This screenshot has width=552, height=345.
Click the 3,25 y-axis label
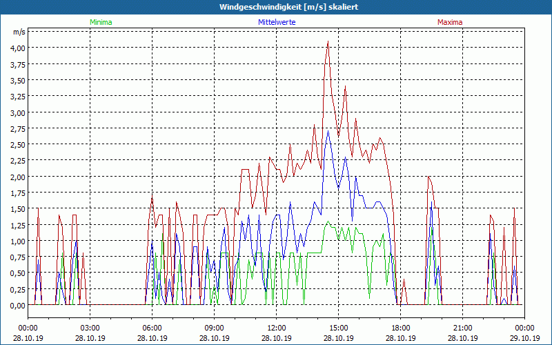coord(17,97)
